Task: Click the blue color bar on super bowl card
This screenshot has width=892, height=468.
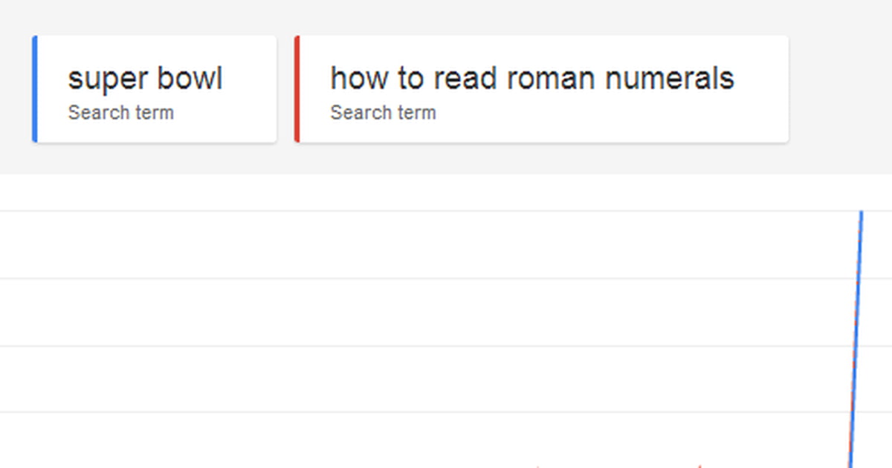Action: pyautogui.click(x=34, y=88)
